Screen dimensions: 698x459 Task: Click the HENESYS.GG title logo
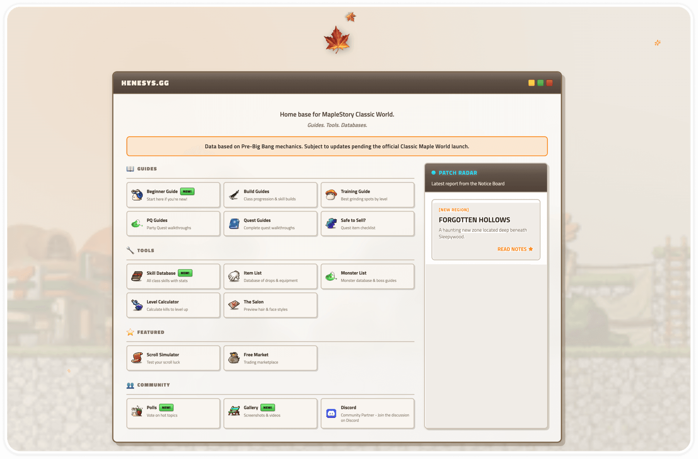tap(145, 83)
